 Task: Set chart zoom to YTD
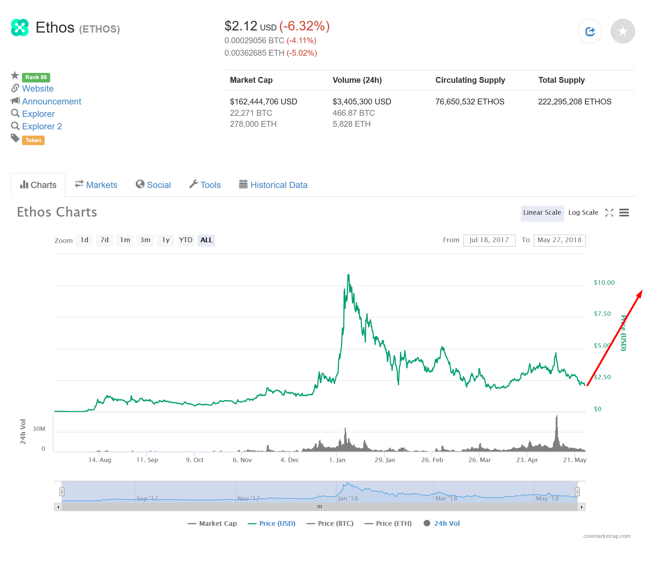(x=186, y=240)
